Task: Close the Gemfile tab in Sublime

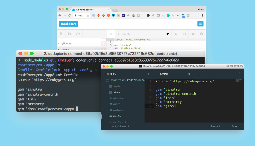Action: (189, 74)
